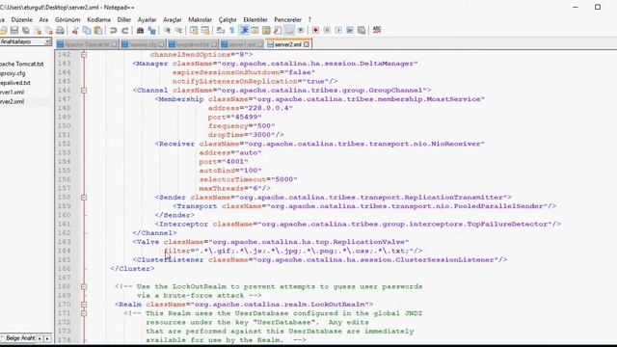Click the Undo arrow icon
This screenshot has width=617, height=347.
(114, 30)
